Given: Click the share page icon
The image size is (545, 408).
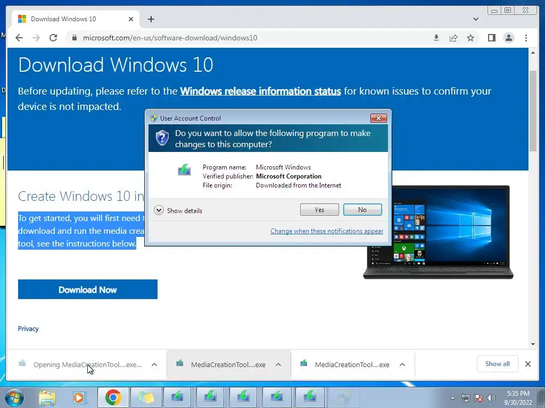Looking at the screenshot, I should point(453,38).
